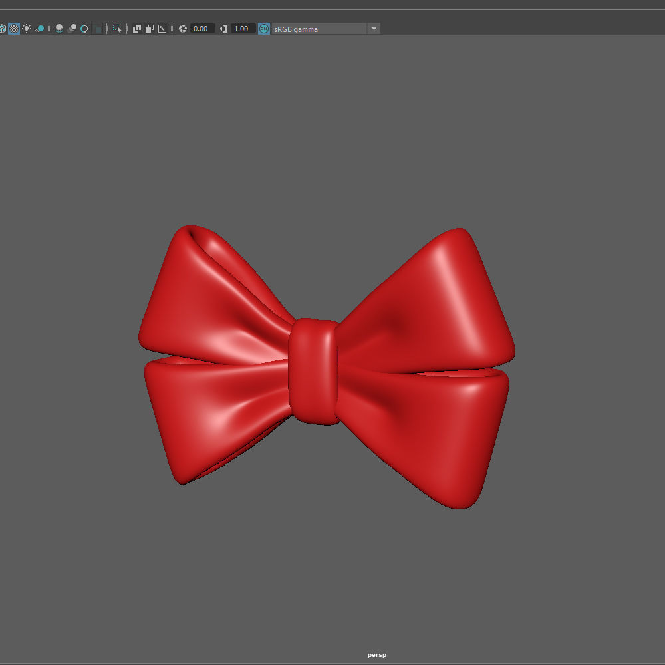Toggle the color management ON button
Image resolution: width=665 pixels, height=665 pixels.
264,29
